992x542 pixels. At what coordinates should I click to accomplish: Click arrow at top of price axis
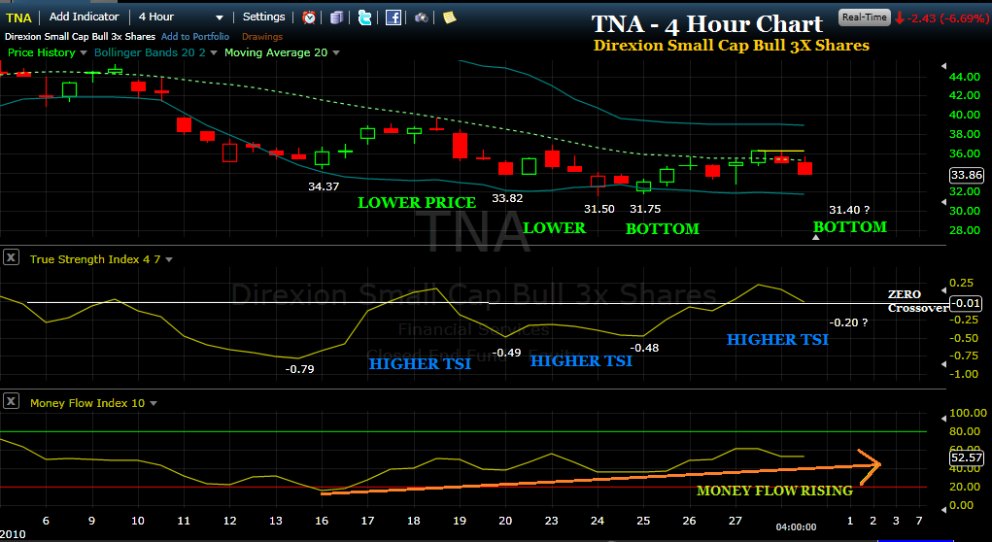pos(944,66)
